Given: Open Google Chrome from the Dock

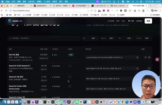Looking at the screenshot, I should (123, 102).
